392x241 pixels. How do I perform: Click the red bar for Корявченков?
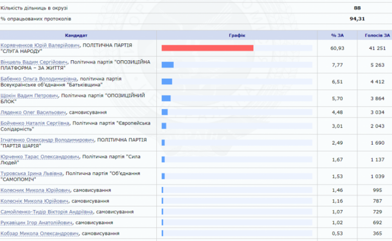(208, 48)
